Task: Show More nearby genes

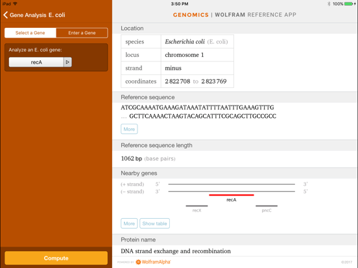Action: pyautogui.click(x=129, y=223)
